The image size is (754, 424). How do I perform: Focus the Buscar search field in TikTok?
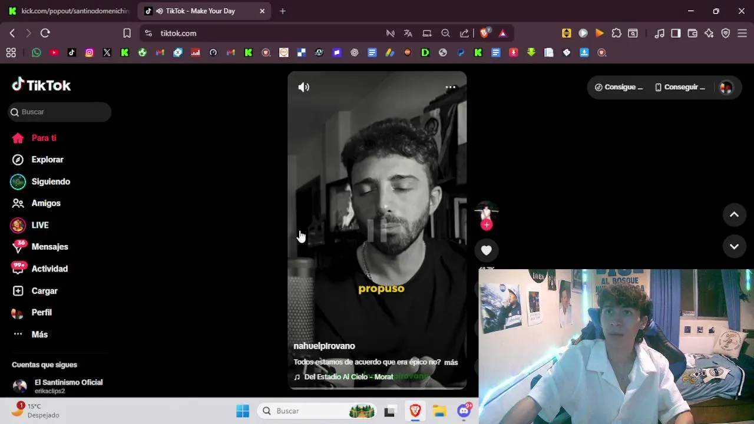[59, 112]
